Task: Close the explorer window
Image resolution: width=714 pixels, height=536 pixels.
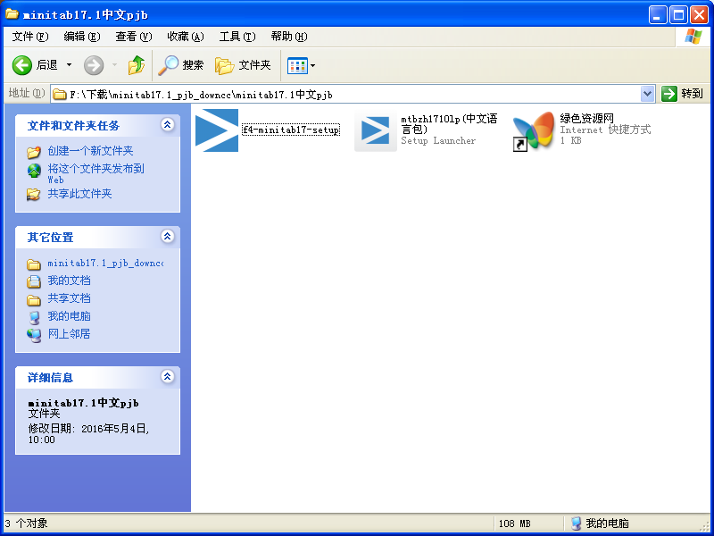Action: click(699, 15)
